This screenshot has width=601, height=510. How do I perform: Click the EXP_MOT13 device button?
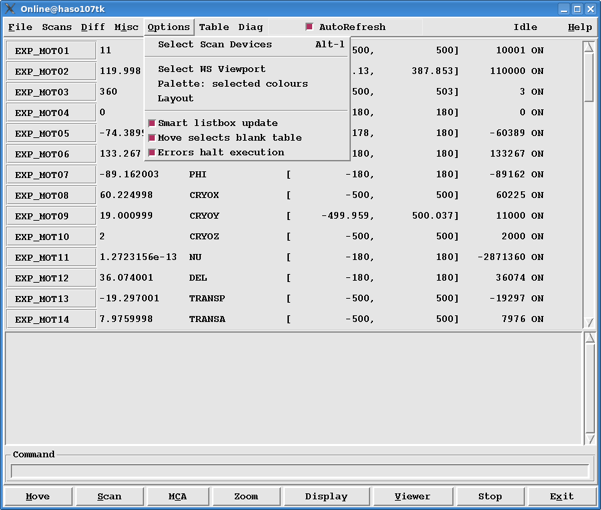click(51, 299)
